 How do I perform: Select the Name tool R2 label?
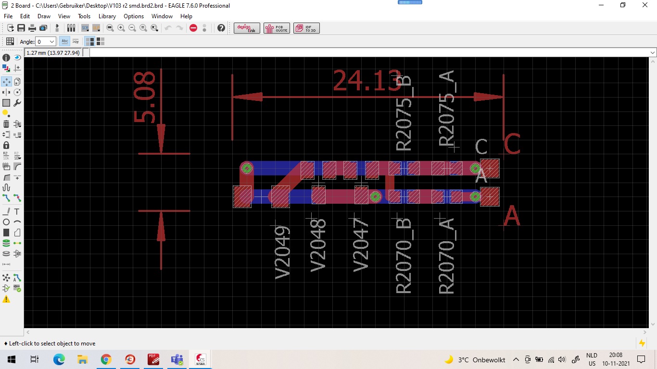(x=6, y=156)
